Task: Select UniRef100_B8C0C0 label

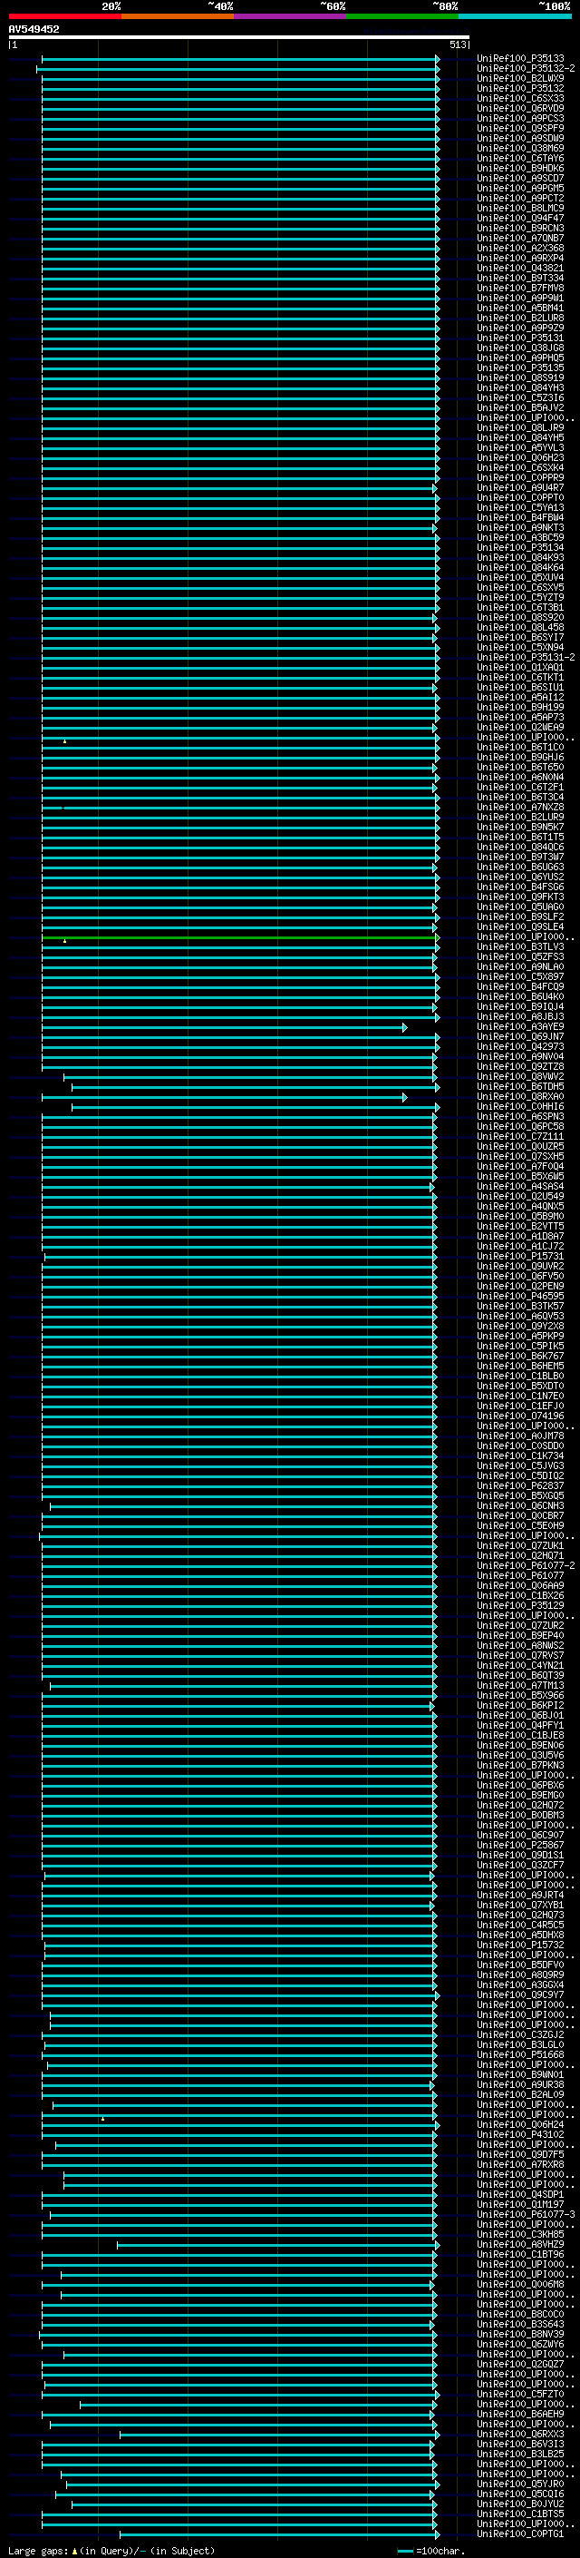Action: point(520,2315)
